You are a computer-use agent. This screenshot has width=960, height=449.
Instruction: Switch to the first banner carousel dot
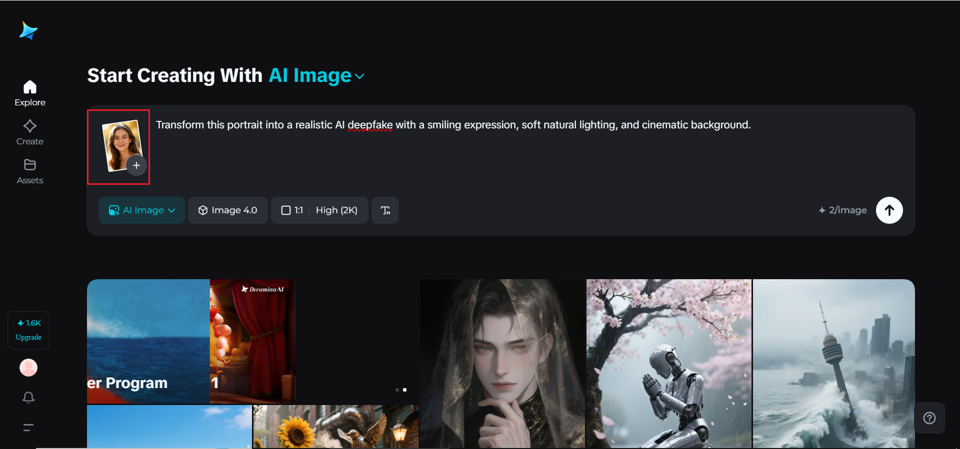[x=397, y=390]
